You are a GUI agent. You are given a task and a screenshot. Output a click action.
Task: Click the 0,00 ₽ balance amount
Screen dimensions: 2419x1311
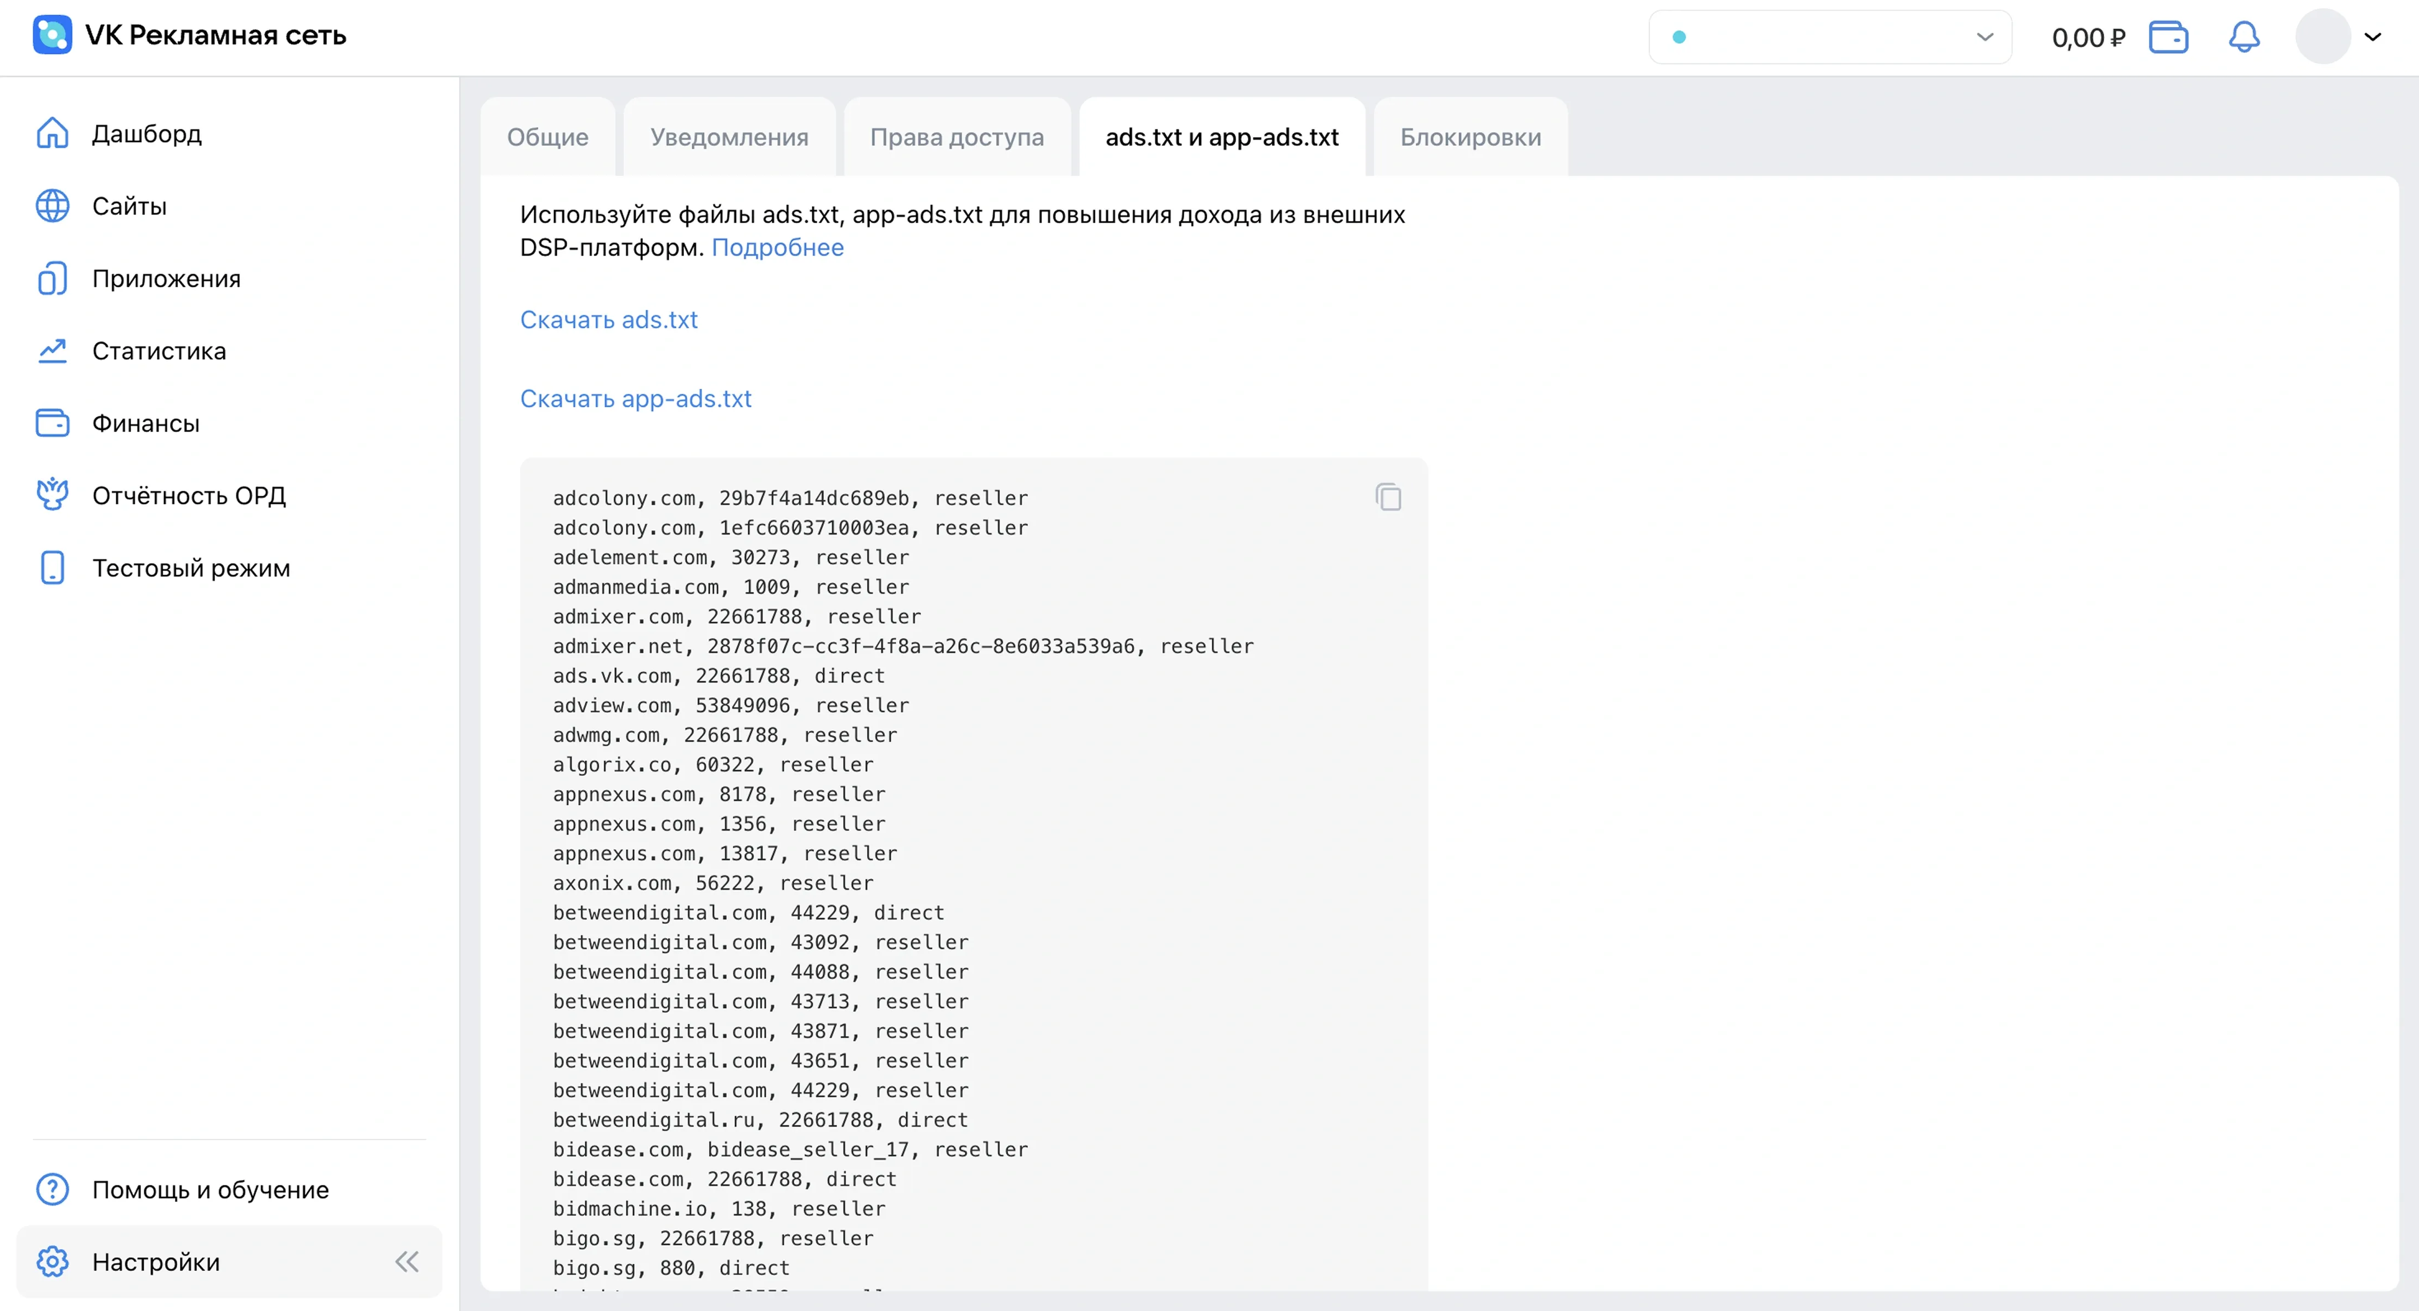coord(2088,37)
